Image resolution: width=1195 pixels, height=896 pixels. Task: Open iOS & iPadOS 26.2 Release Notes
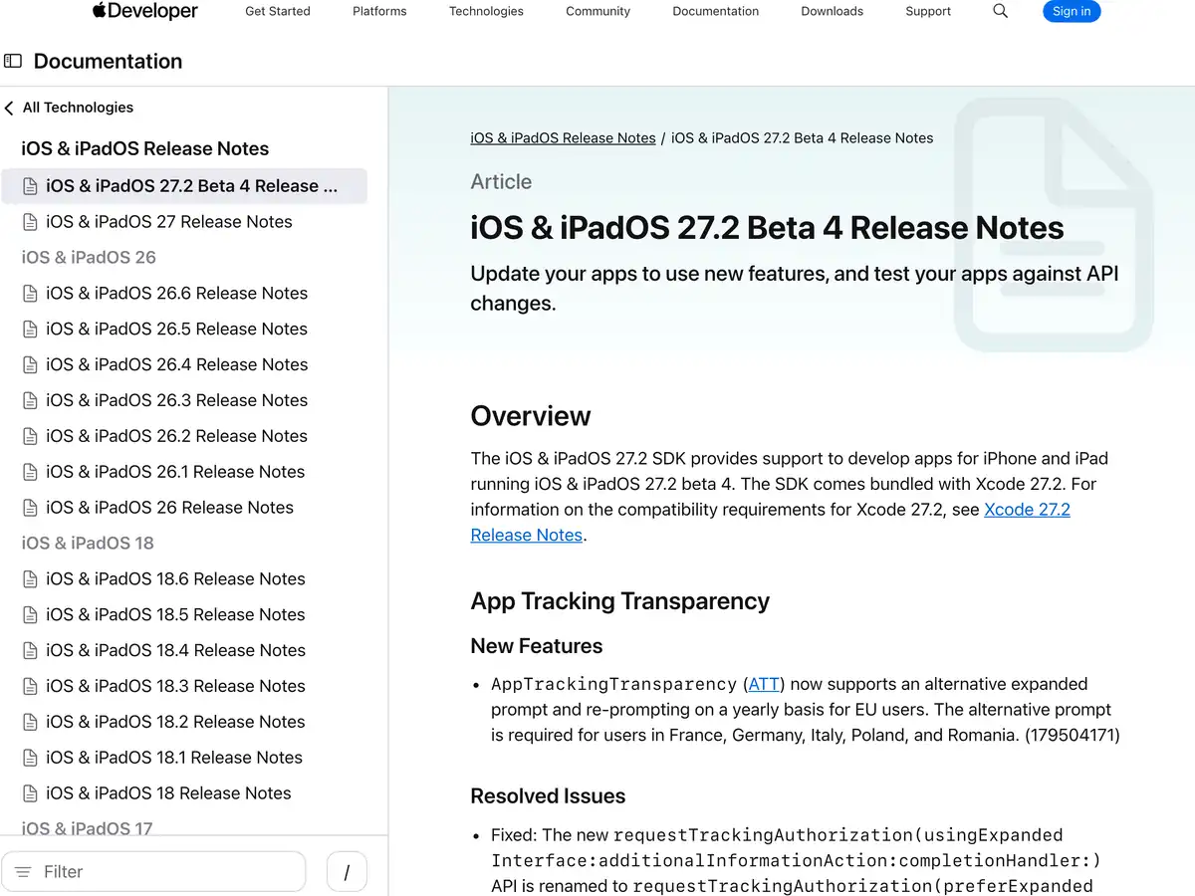(177, 437)
